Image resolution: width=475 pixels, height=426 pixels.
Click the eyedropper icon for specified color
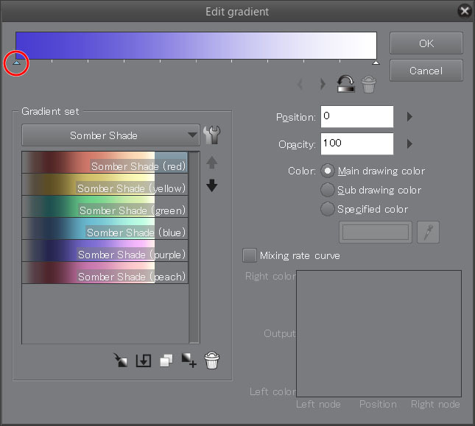point(427,233)
